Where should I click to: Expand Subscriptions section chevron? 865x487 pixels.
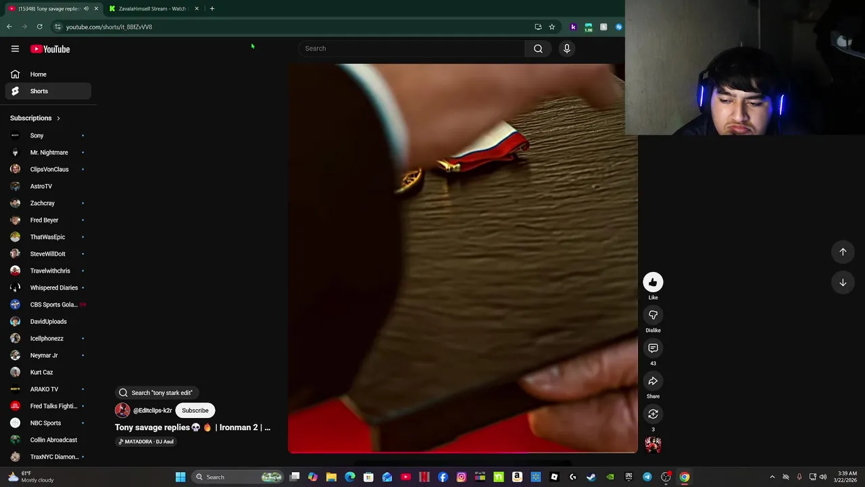tap(58, 118)
